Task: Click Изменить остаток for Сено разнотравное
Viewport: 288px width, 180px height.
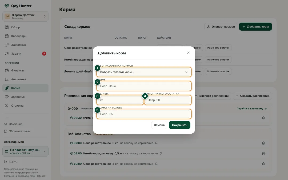Action: pyautogui.click(x=218, y=48)
